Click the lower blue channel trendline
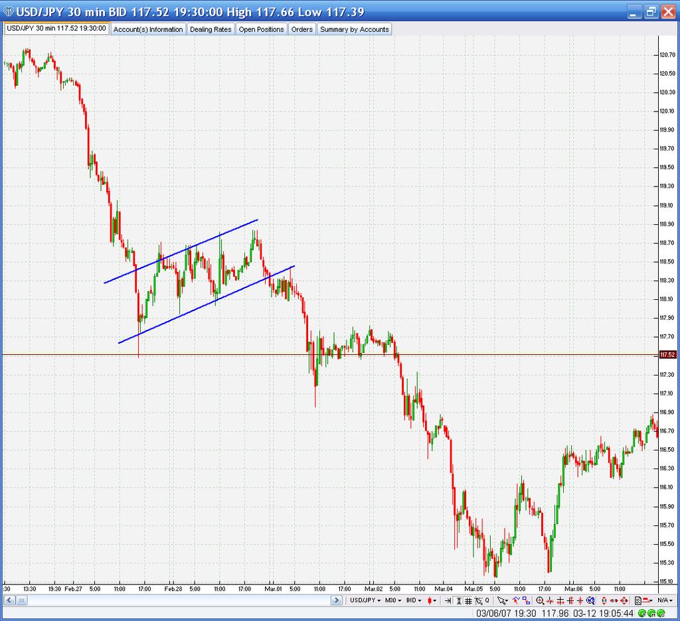The width and height of the screenshot is (680, 621). coord(207,305)
